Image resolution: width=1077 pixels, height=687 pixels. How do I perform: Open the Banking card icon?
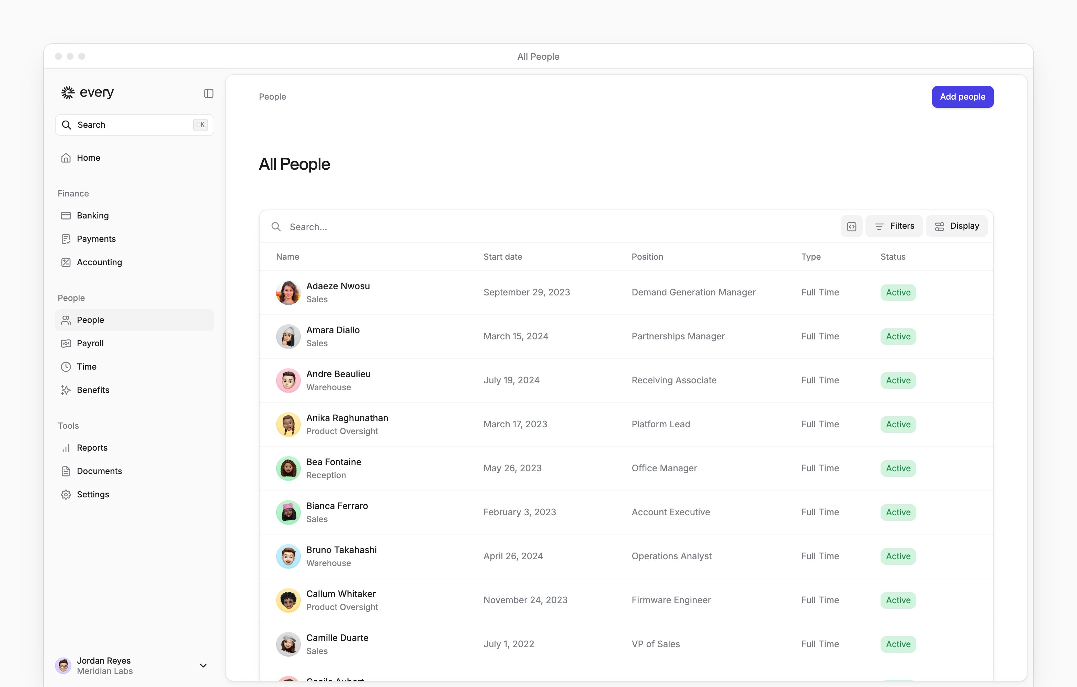pos(66,216)
